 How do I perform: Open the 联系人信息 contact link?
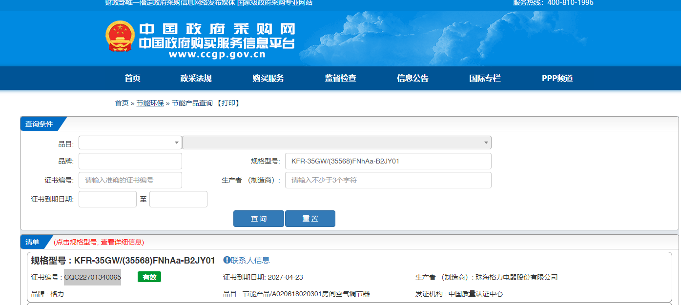tap(250, 260)
